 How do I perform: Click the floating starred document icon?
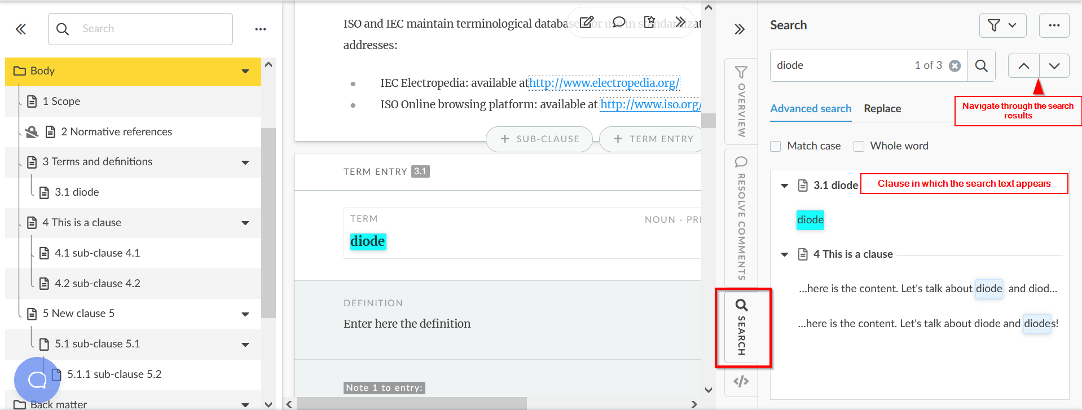tap(649, 22)
